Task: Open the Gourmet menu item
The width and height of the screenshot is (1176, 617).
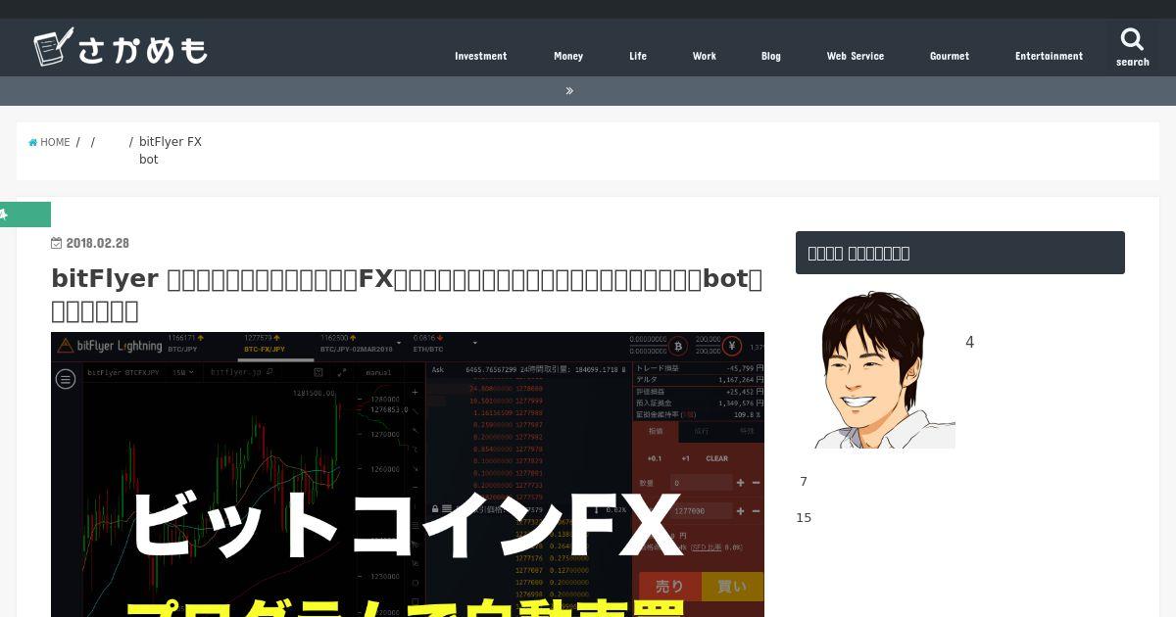Action: coord(950,56)
